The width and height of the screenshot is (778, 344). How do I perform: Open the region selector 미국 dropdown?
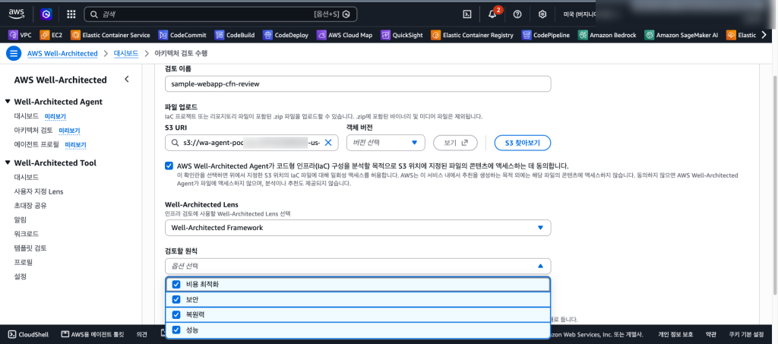coord(578,14)
